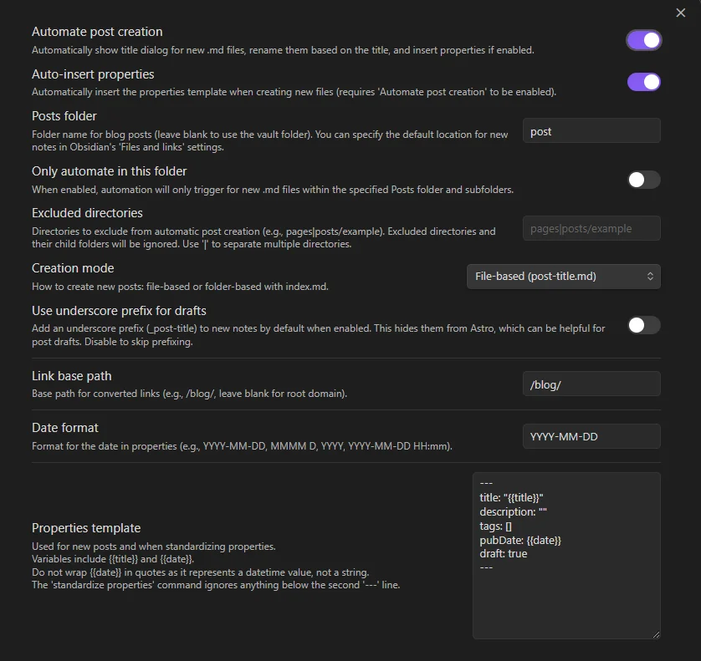Click the Date format field showing YYYY-MM-DD
The width and height of the screenshot is (701, 661).
coord(591,435)
